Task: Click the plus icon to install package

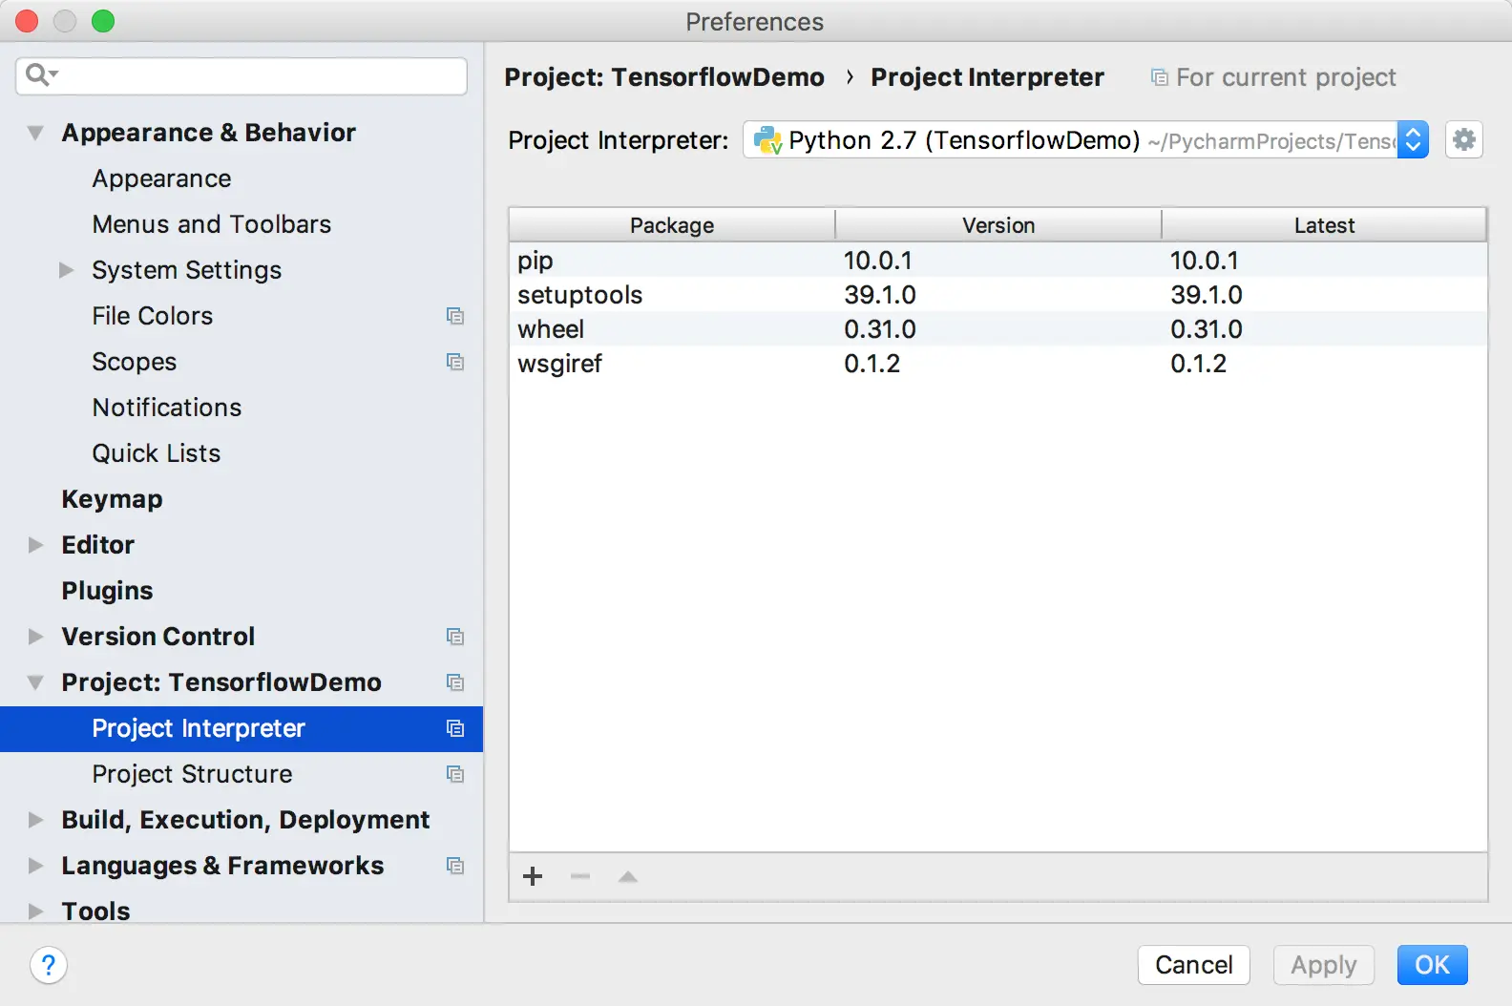Action: coord(533,876)
